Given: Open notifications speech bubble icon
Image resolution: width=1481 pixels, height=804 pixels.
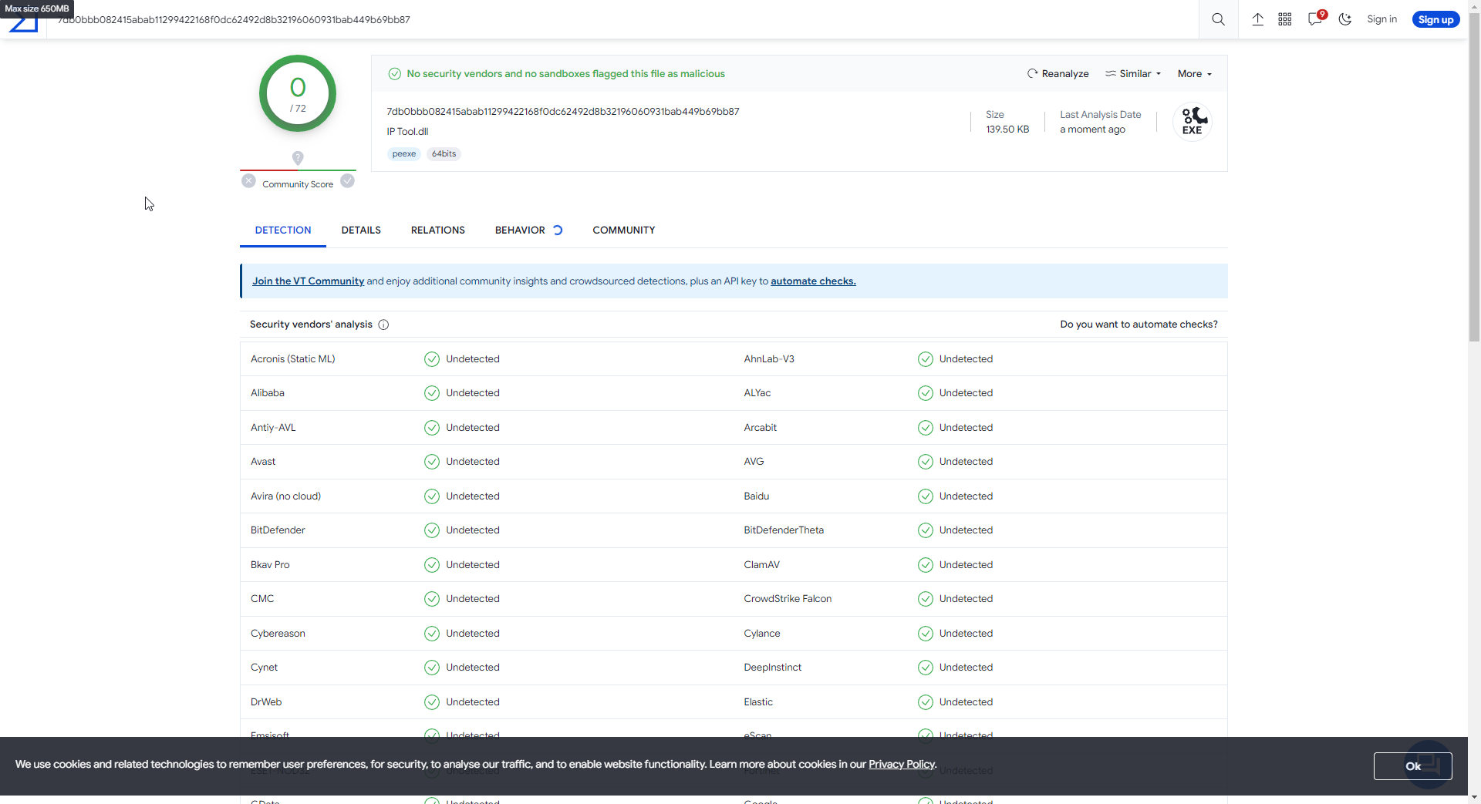Looking at the screenshot, I should (1316, 19).
